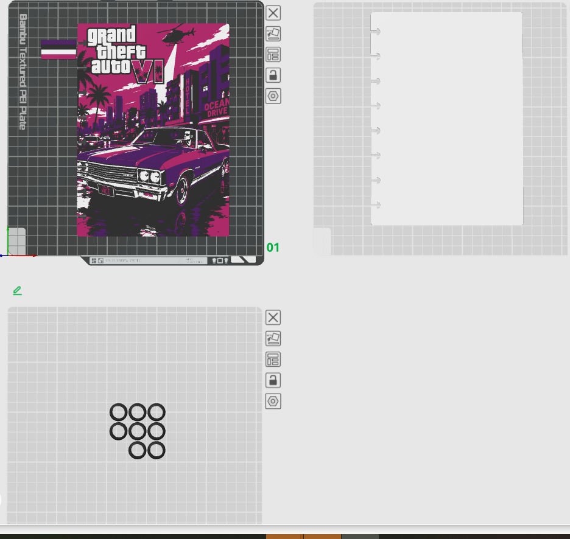Toggle the lock on the rings plate

[273, 380]
